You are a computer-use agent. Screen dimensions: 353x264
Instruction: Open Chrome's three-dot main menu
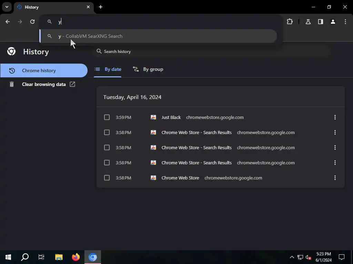(345, 22)
